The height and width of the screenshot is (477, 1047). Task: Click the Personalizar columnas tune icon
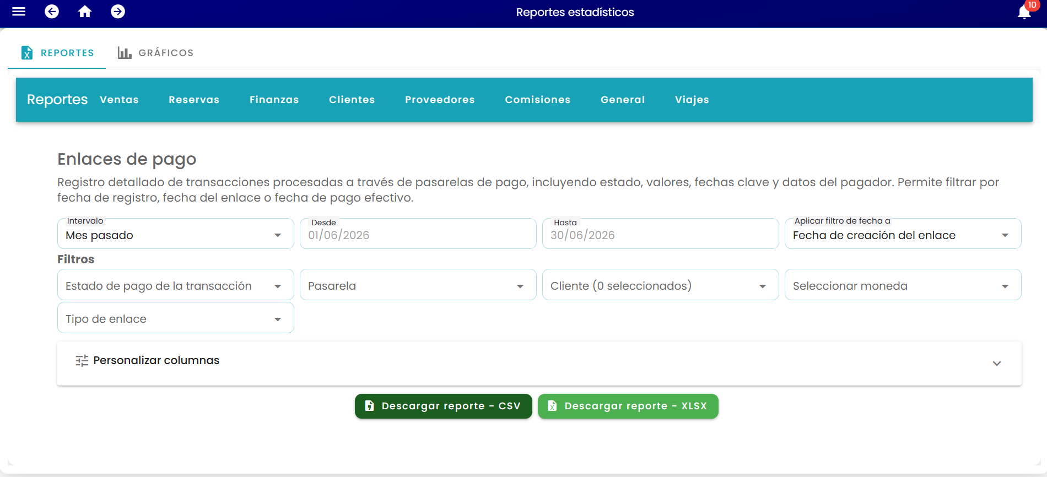point(82,361)
